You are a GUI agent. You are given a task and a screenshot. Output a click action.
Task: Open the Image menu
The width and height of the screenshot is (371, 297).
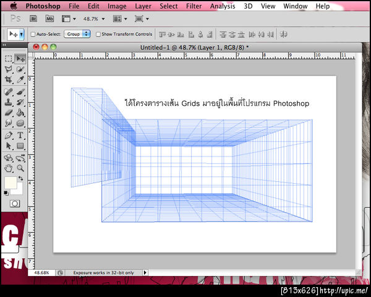pos(117,6)
